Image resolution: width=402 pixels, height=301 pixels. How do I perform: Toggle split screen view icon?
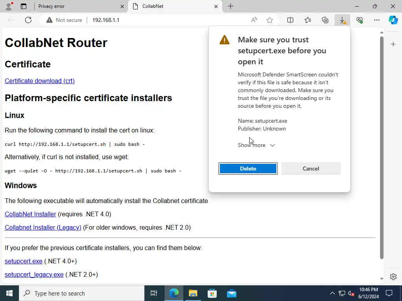coord(290,20)
